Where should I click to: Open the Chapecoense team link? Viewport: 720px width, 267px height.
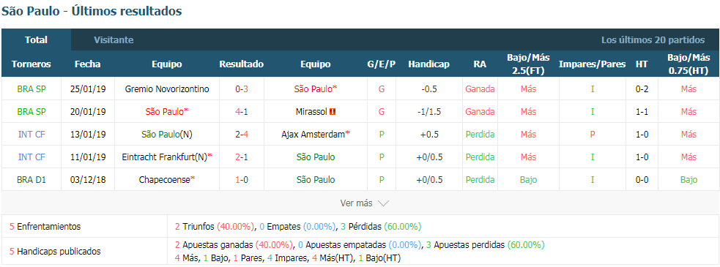pos(167,180)
